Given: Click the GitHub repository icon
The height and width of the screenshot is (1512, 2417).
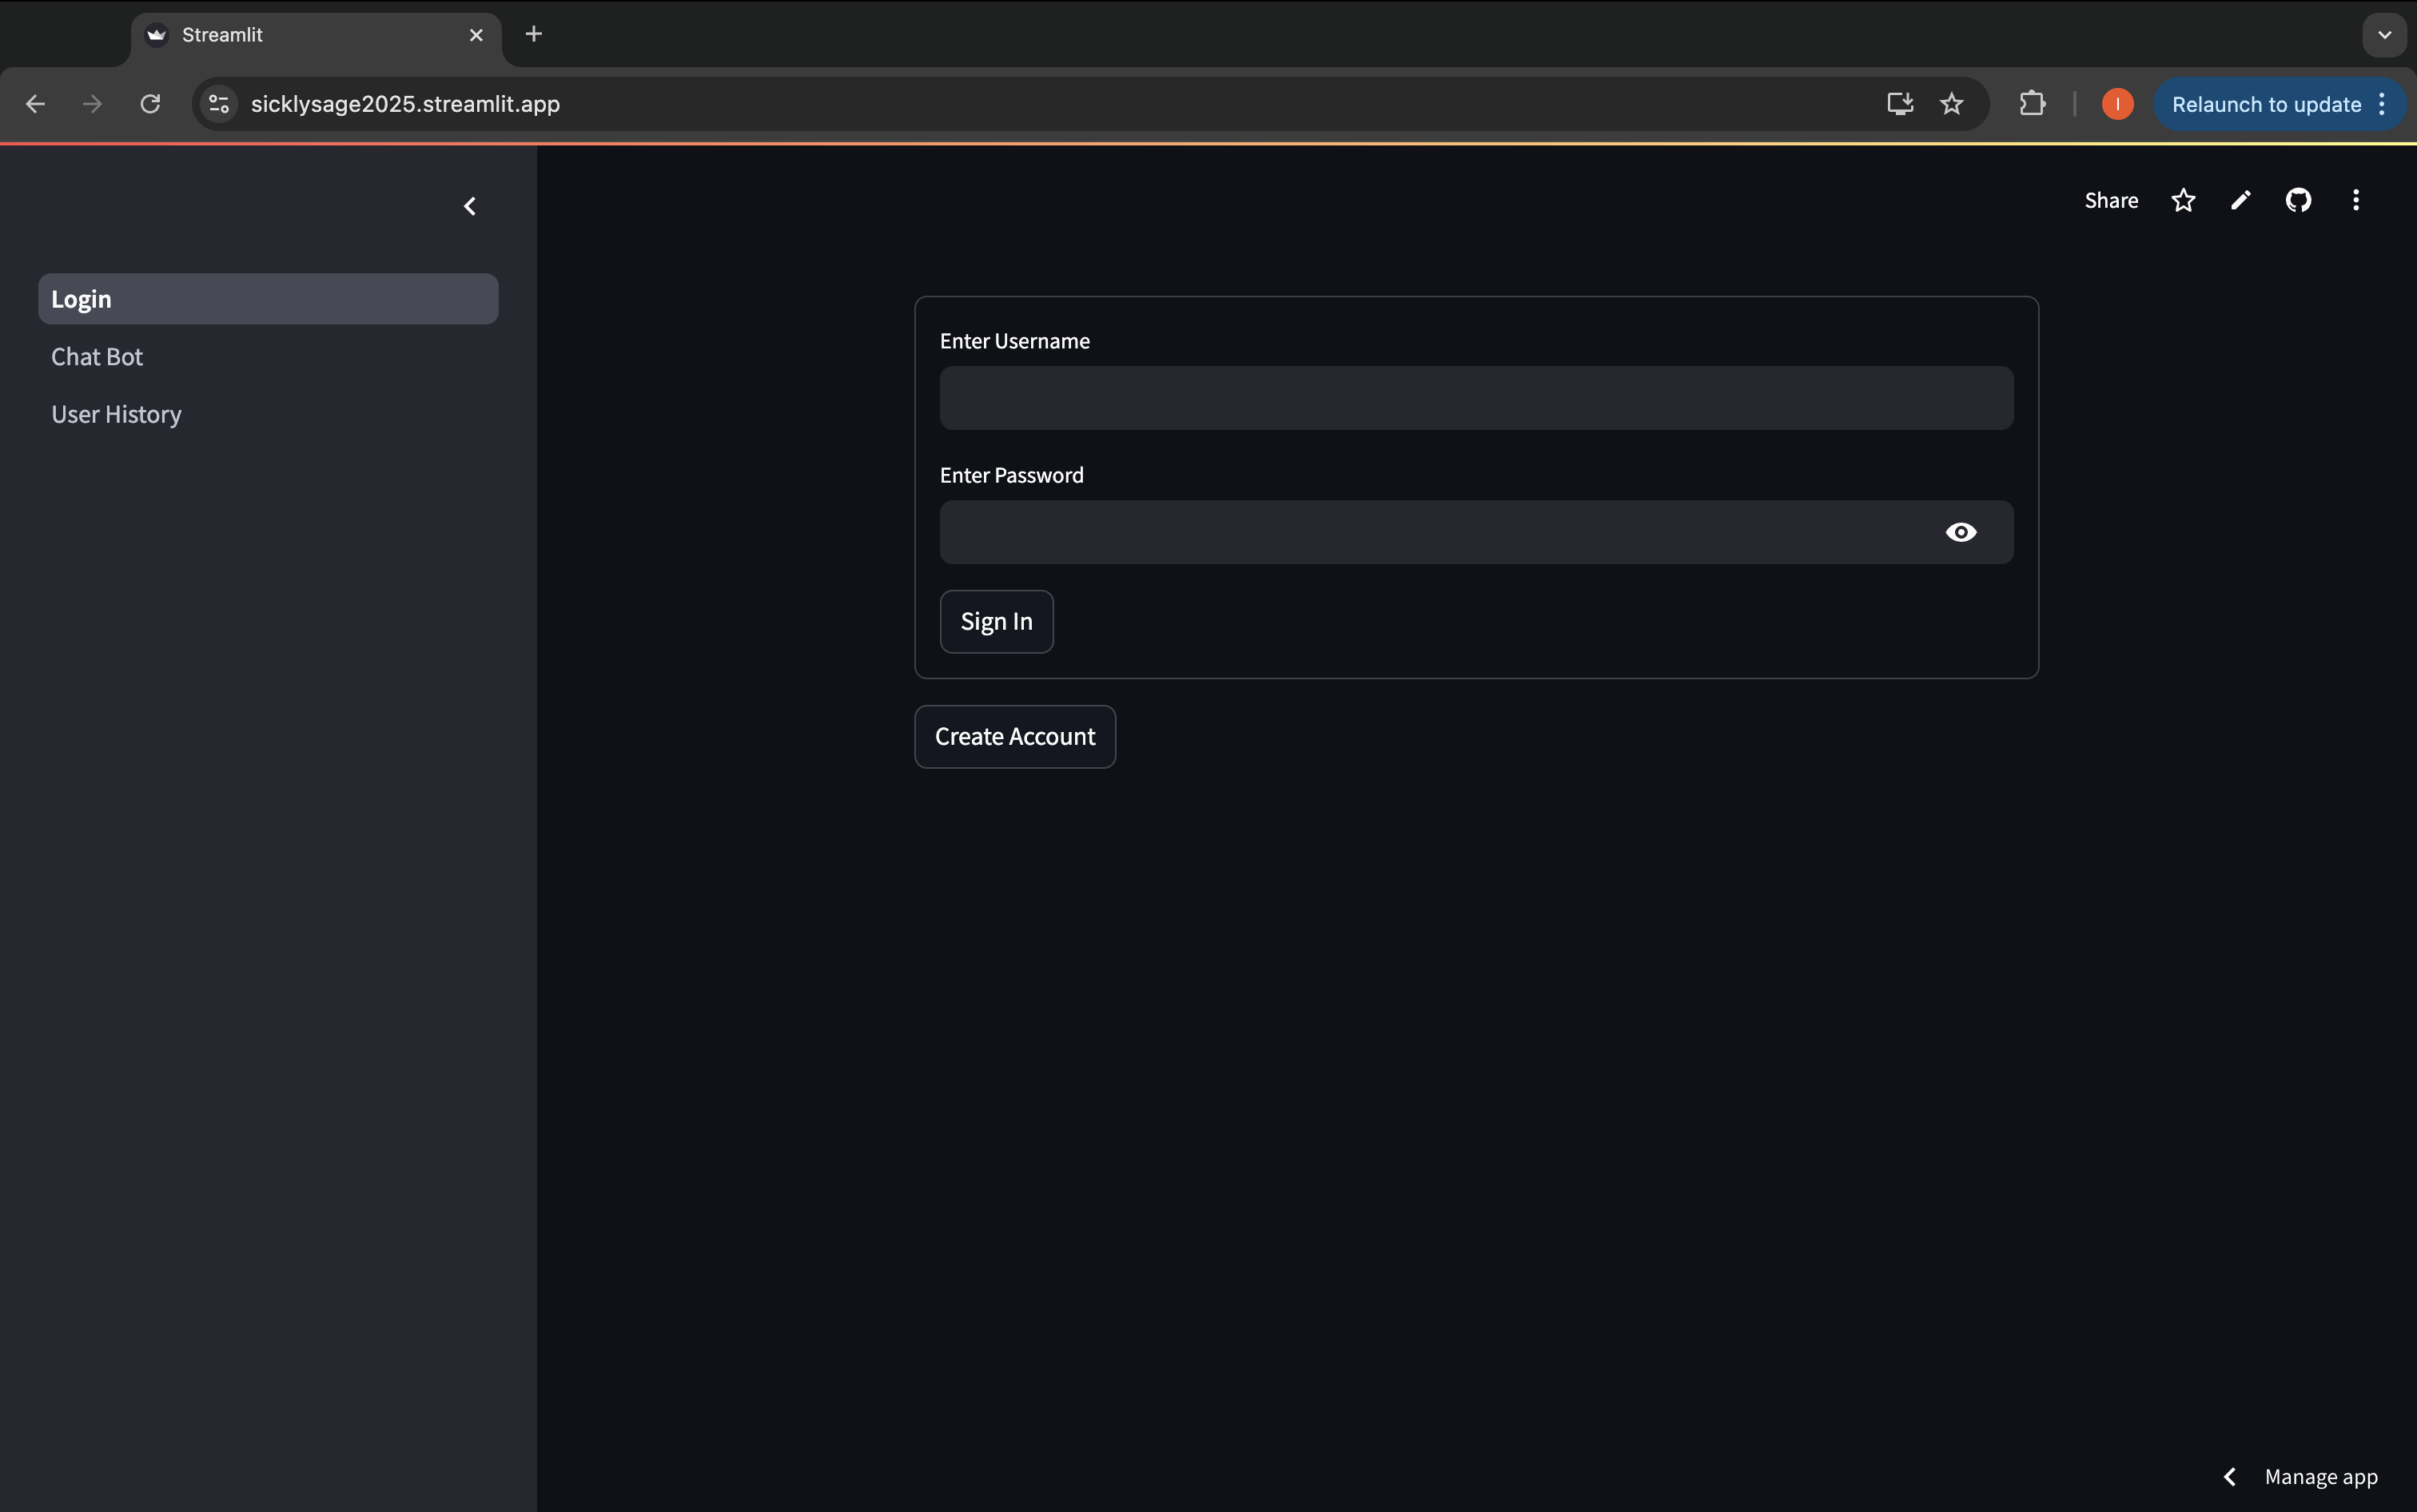Looking at the screenshot, I should [x=2298, y=200].
